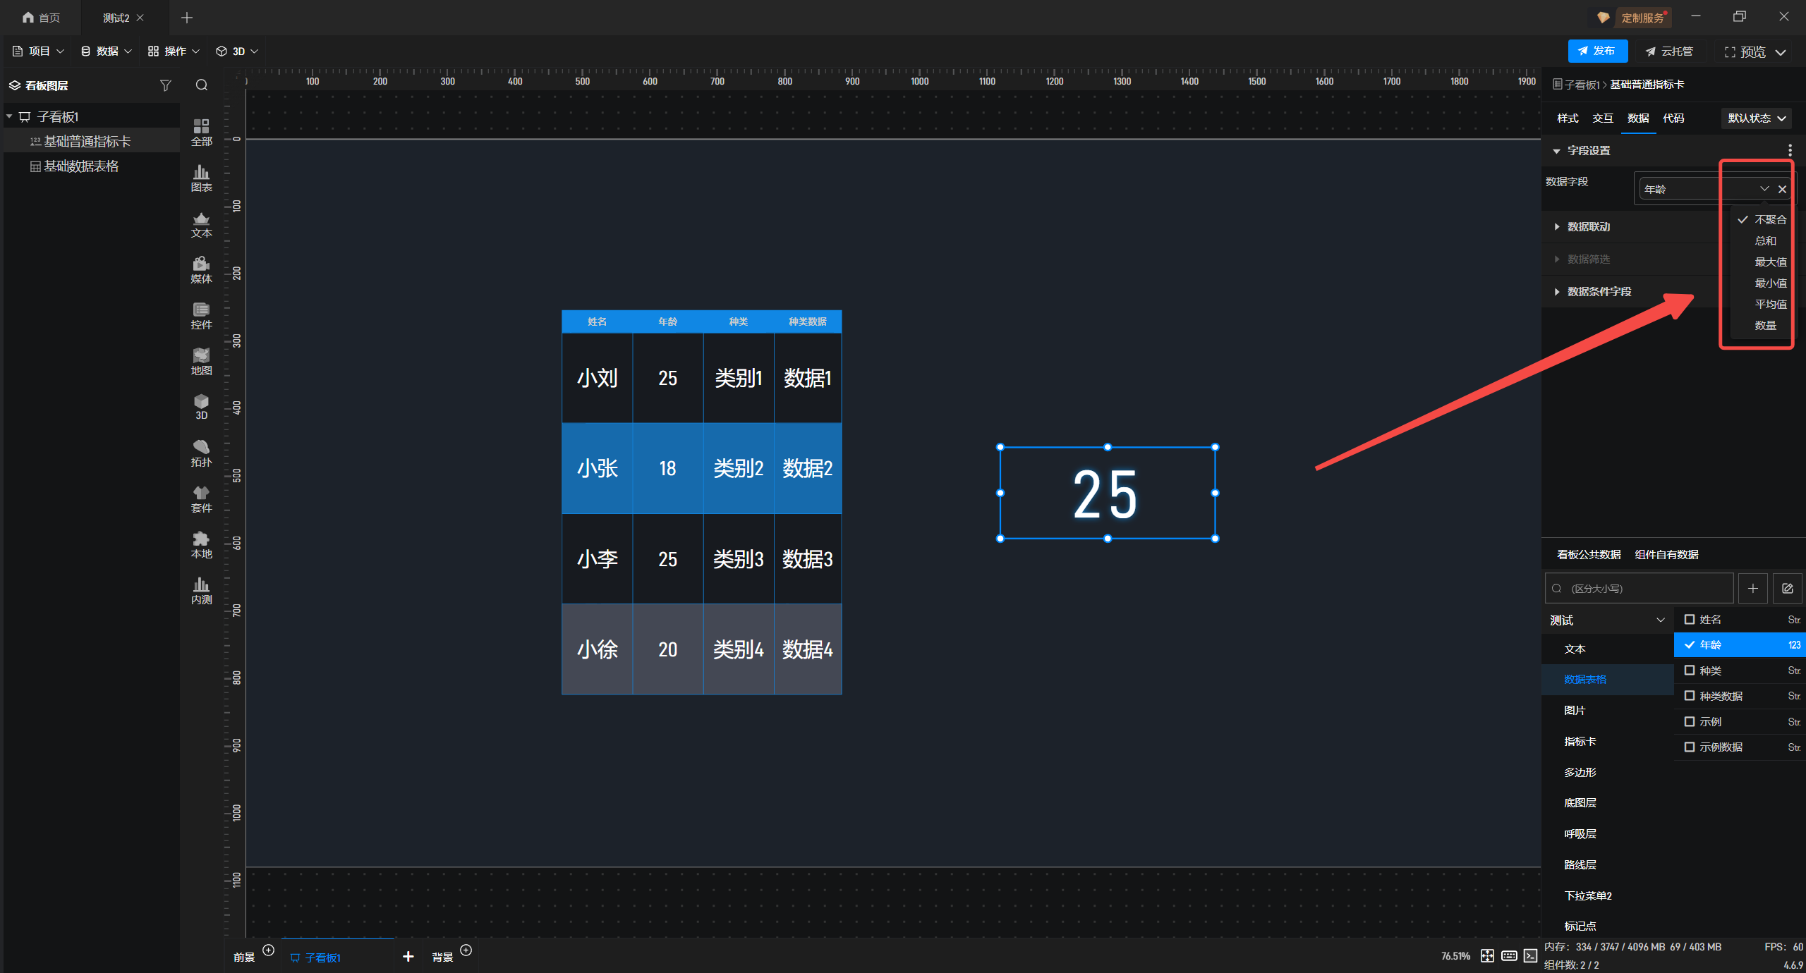Select 平均值 aggregation option

pyautogui.click(x=1770, y=304)
